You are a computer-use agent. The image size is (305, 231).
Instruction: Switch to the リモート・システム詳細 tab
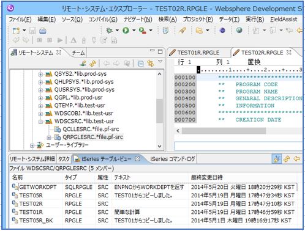coord(32,159)
